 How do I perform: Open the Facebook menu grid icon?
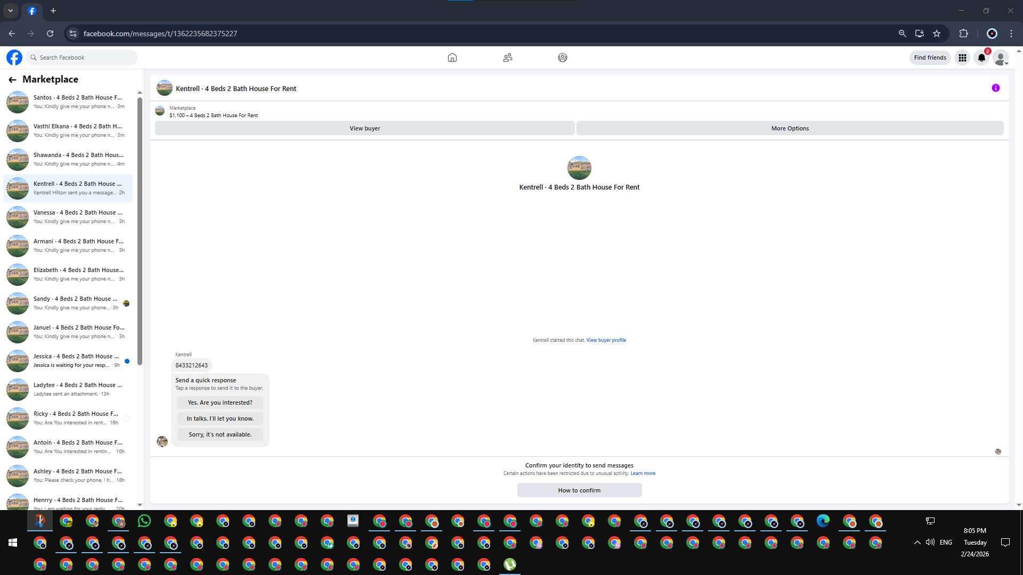pyautogui.click(x=962, y=57)
